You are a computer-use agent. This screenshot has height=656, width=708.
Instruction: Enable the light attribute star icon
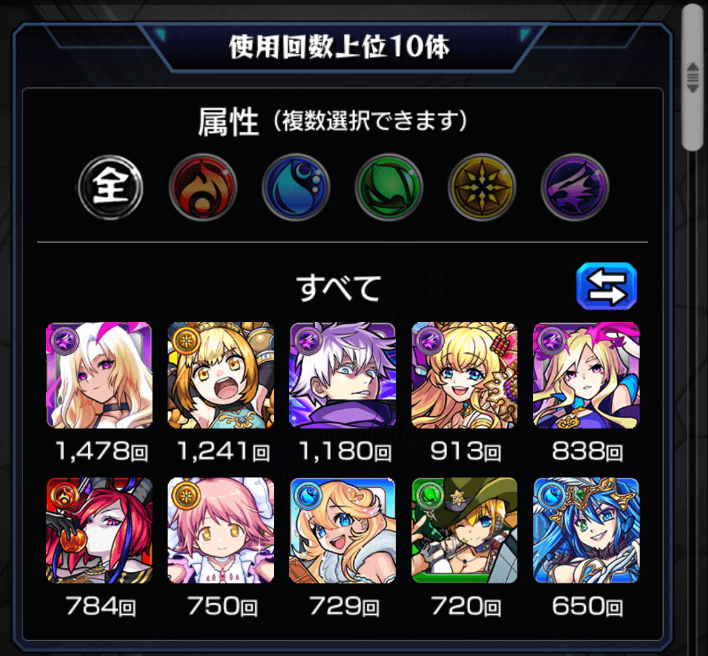(482, 187)
